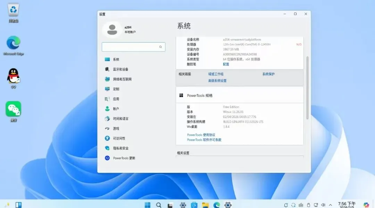The height and width of the screenshot is (208, 375).
Task: Click the keyboard icon in the system tray
Action: (301, 205)
